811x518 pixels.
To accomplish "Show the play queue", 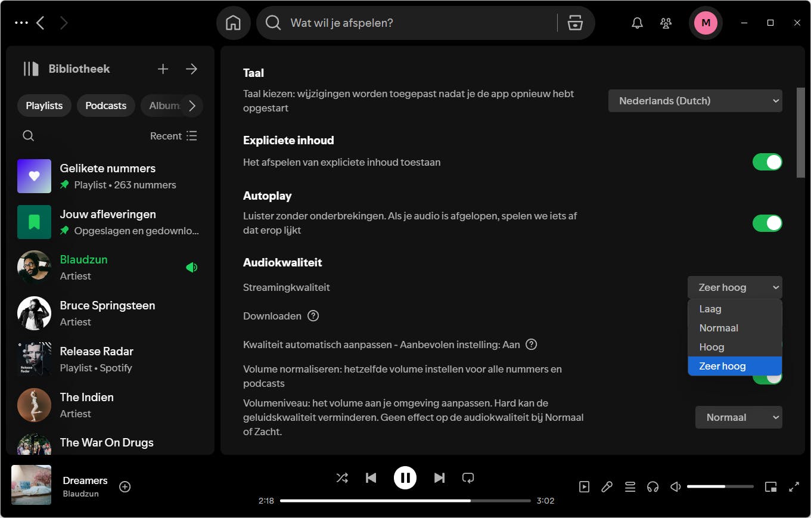I will (630, 487).
